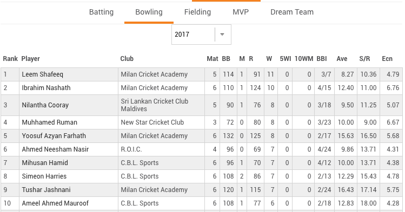Image resolution: width=405 pixels, height=212 pixels.
Task: Go to the MVP tab
Action: coord(241,12)
